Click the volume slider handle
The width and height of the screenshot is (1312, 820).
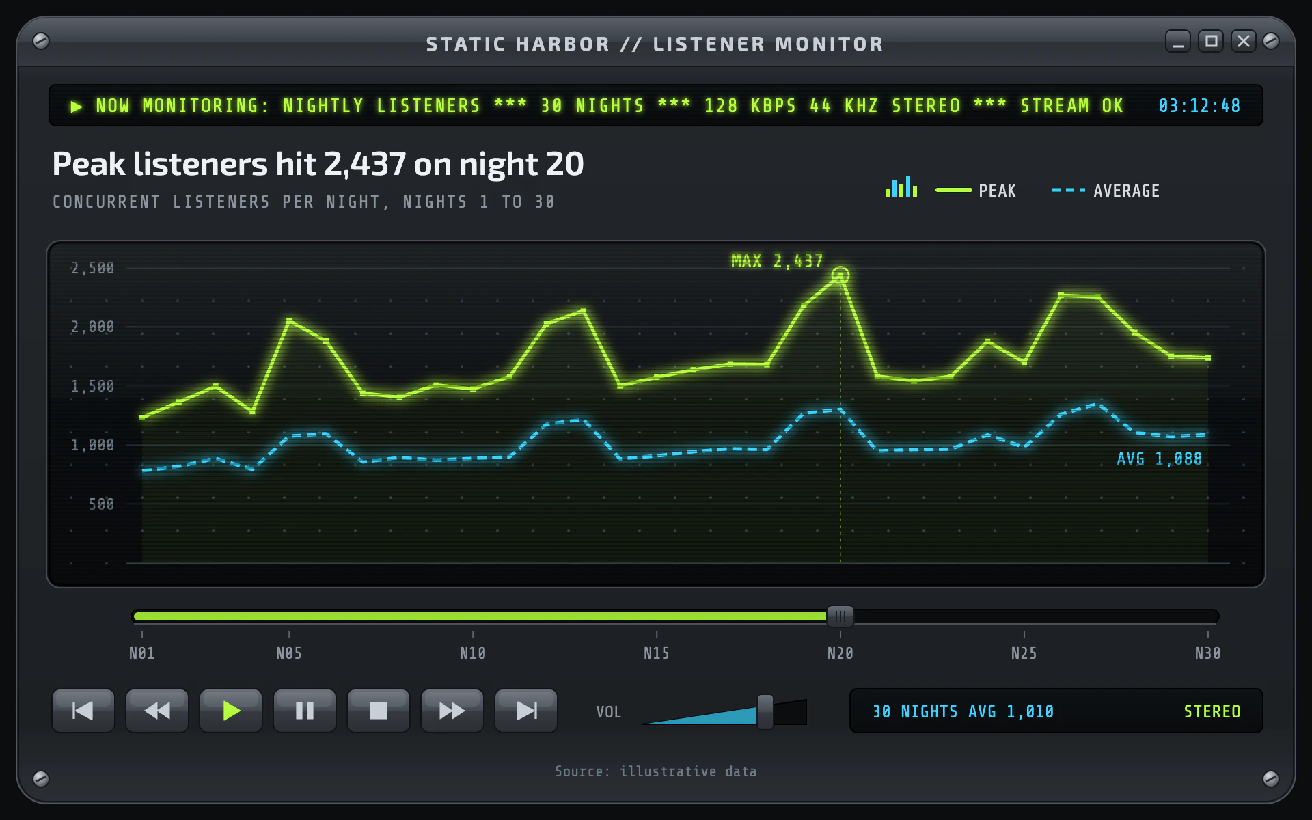click(x=765, y=712)
